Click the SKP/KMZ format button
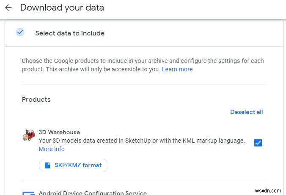This screenshot has height=195, width=286. (x=74, y=165)
